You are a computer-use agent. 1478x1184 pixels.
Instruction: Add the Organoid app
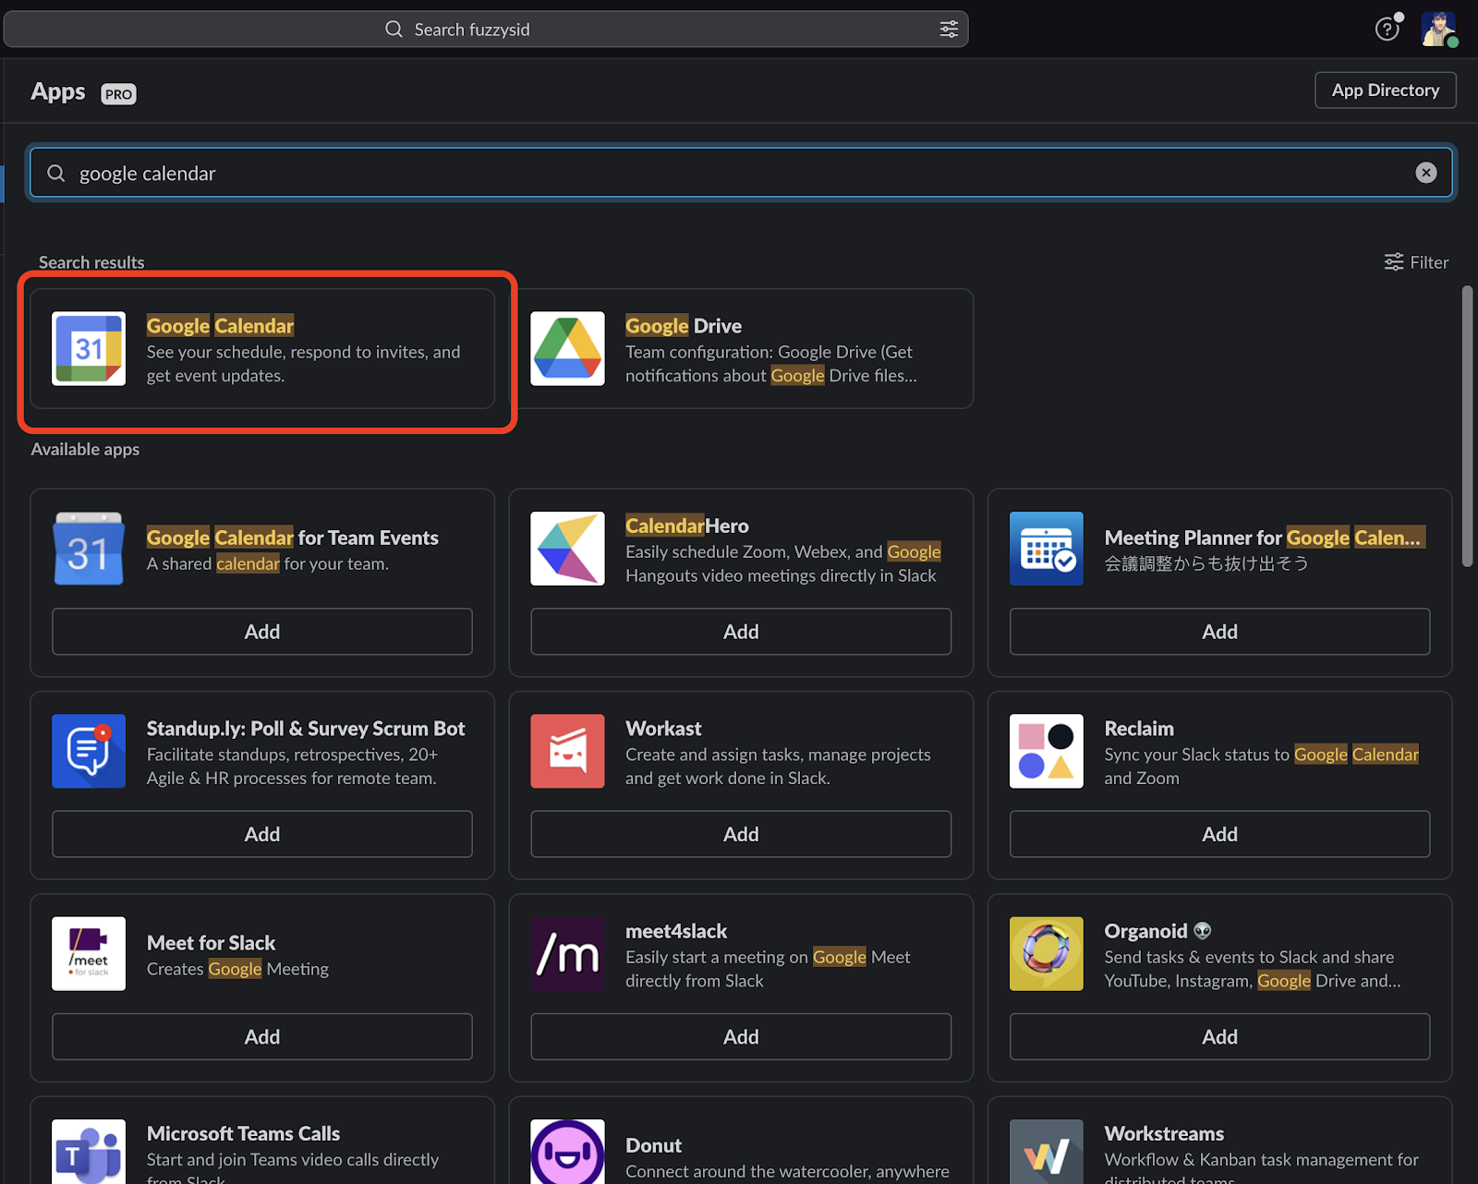tap(1219, 1036)
